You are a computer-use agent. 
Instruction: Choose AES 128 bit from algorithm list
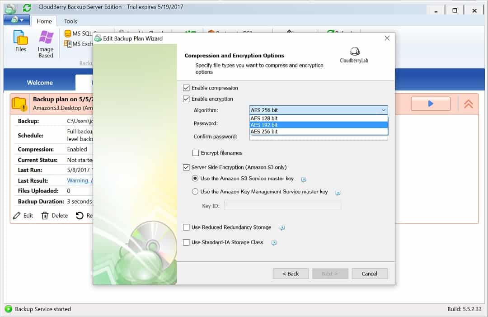pyautogui.click(x=319, y=118)
